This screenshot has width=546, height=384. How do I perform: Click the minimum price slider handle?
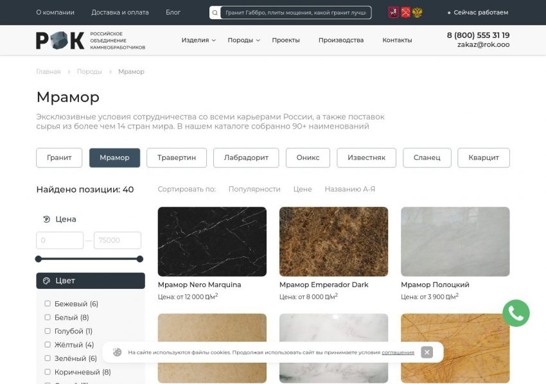click(39, 259)
